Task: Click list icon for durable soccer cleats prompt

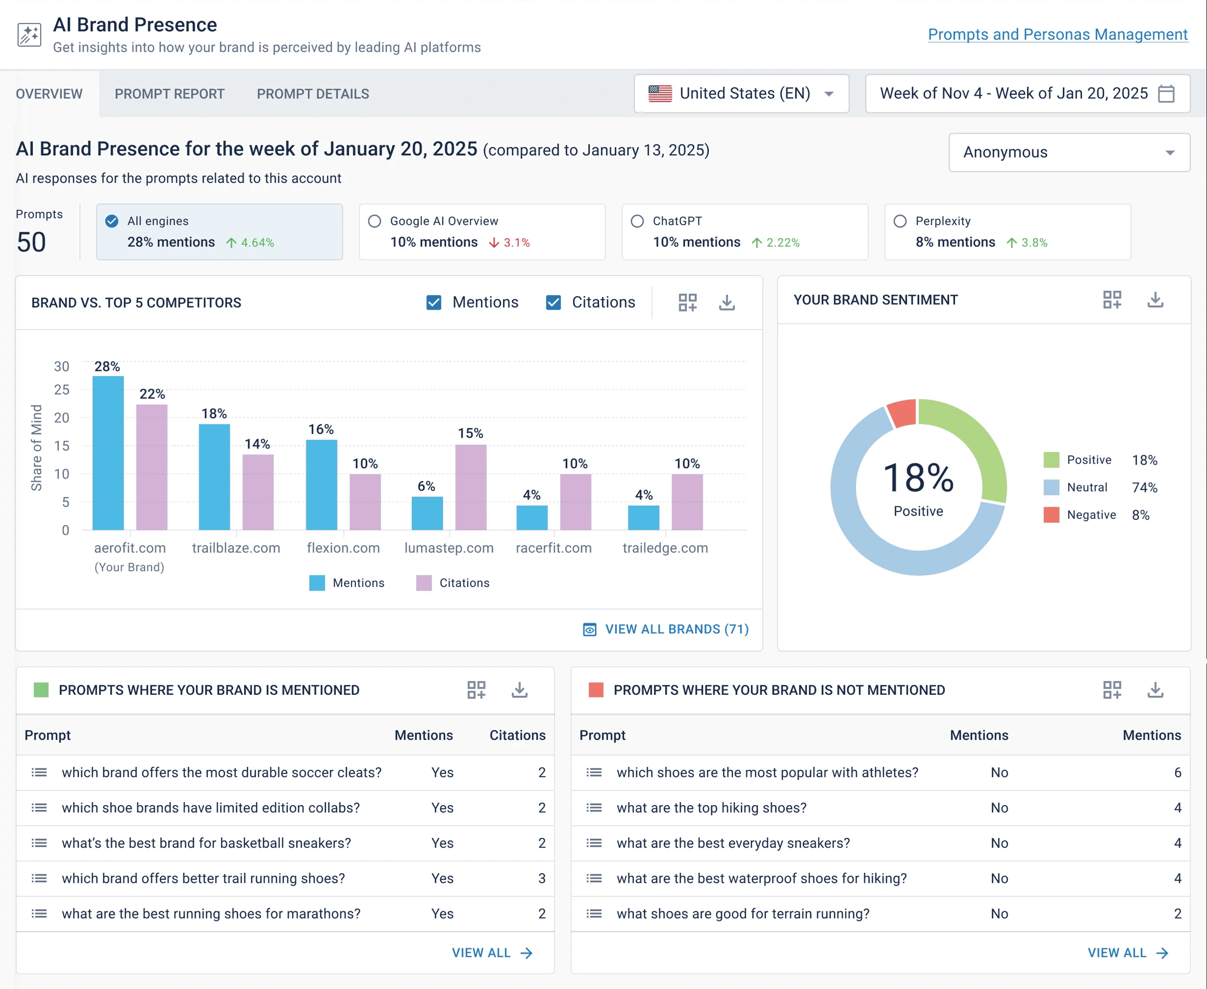Action: tap(39, 773)
